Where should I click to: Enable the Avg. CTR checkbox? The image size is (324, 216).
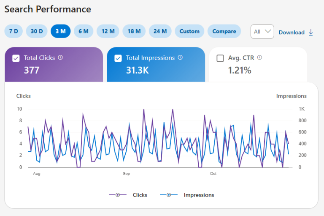point(220,58)
